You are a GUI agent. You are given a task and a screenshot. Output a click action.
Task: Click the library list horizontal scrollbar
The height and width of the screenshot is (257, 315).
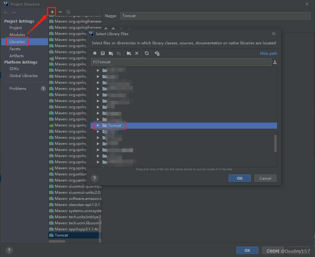(57, 241)
